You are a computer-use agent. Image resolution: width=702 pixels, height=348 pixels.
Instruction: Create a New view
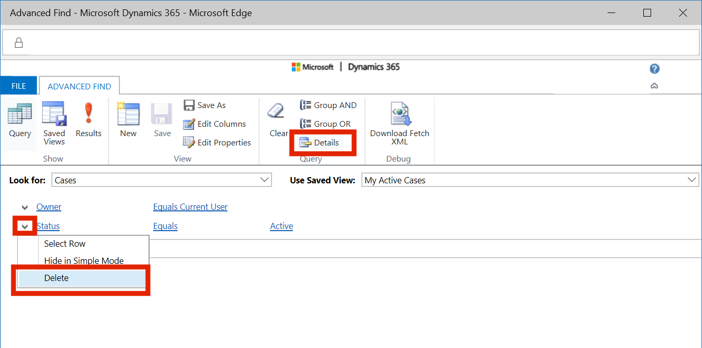[128, 121]
